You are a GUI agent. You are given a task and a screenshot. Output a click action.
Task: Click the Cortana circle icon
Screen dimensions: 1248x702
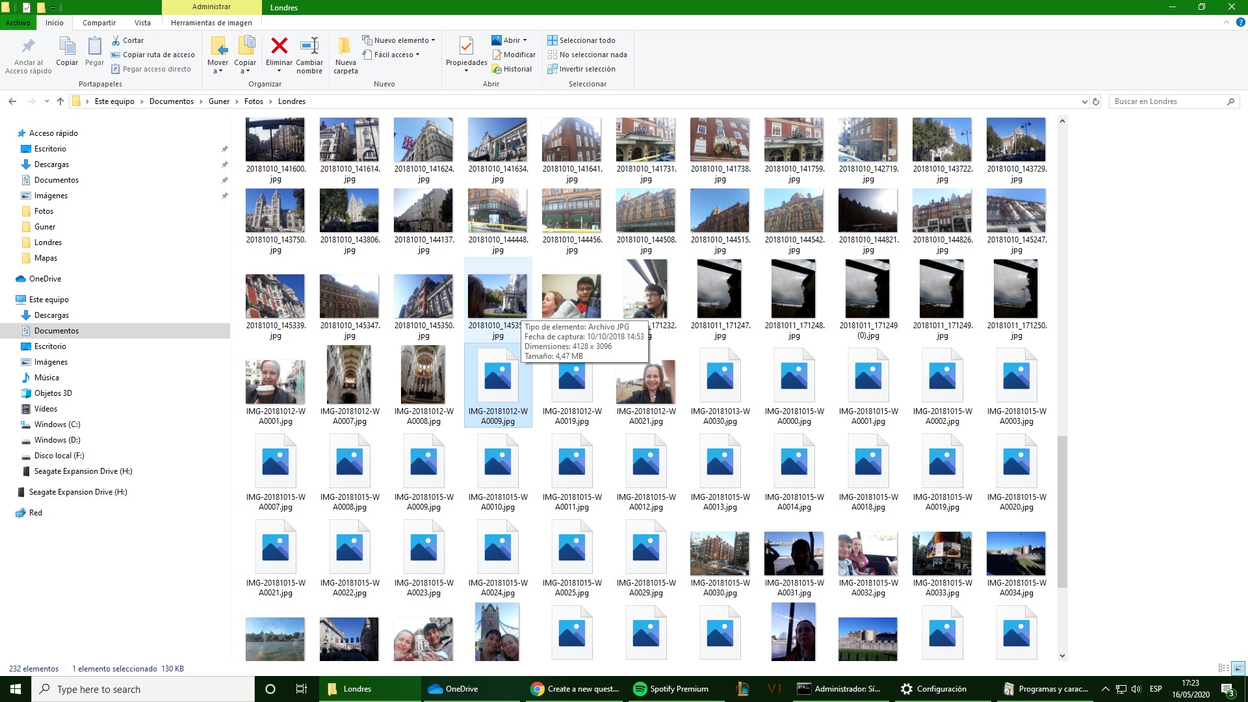coord(270,689)
